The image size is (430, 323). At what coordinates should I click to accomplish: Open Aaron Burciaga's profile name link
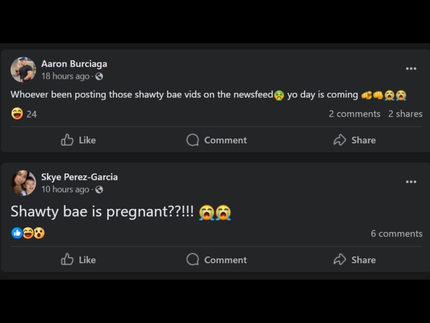click(74, 64)
